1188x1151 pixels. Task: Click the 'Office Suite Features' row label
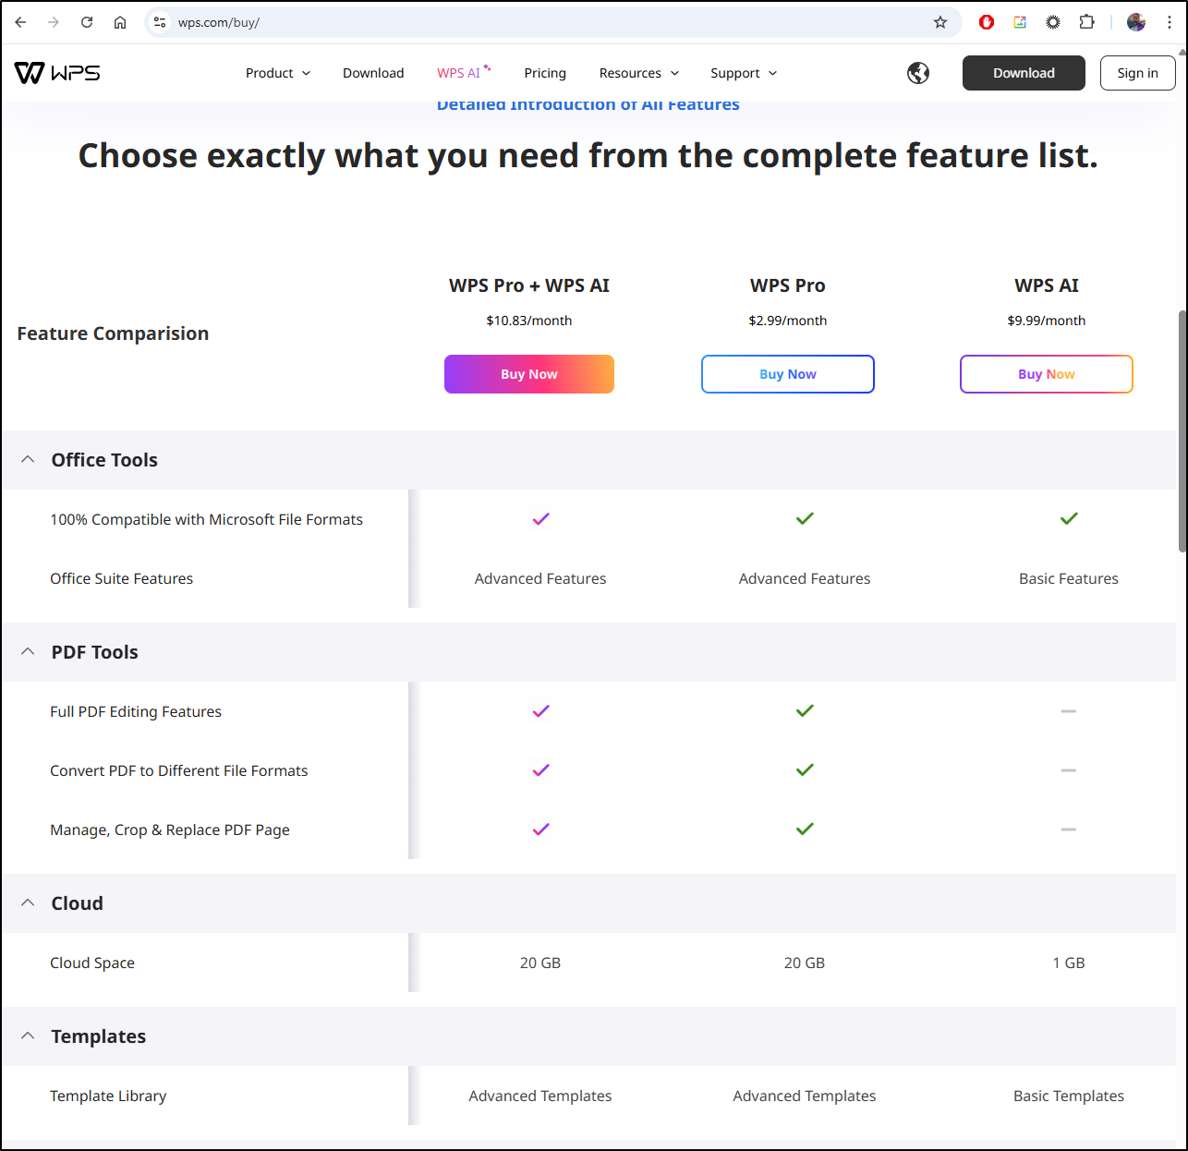point(122,578)
